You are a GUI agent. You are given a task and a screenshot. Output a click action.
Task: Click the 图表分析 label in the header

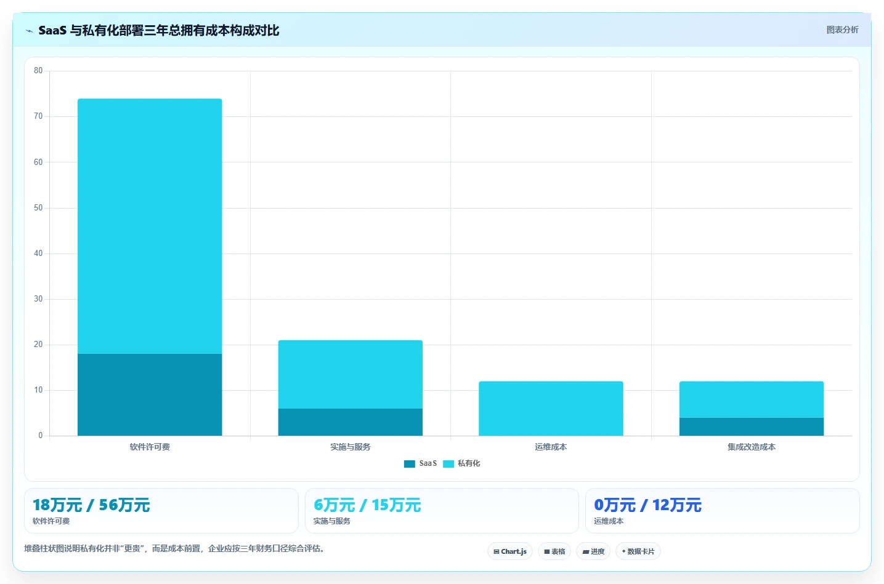[842, 30]
